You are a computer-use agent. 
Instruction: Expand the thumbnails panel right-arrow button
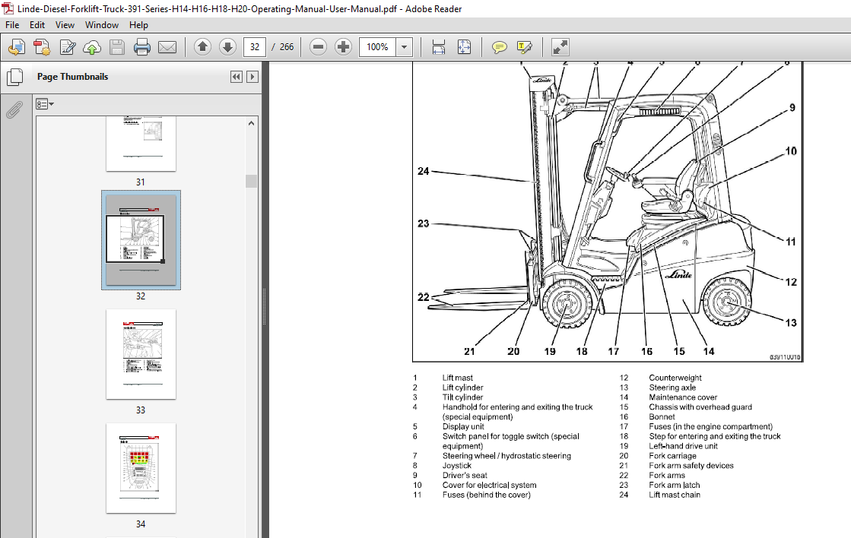pos(252,77)
